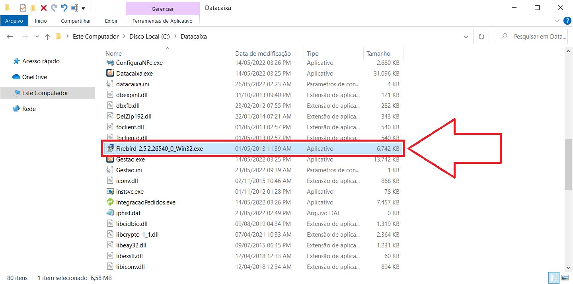Screen dimensions: 573x284
Task: Click the Refresh button next to address bar
Action: 481,36
